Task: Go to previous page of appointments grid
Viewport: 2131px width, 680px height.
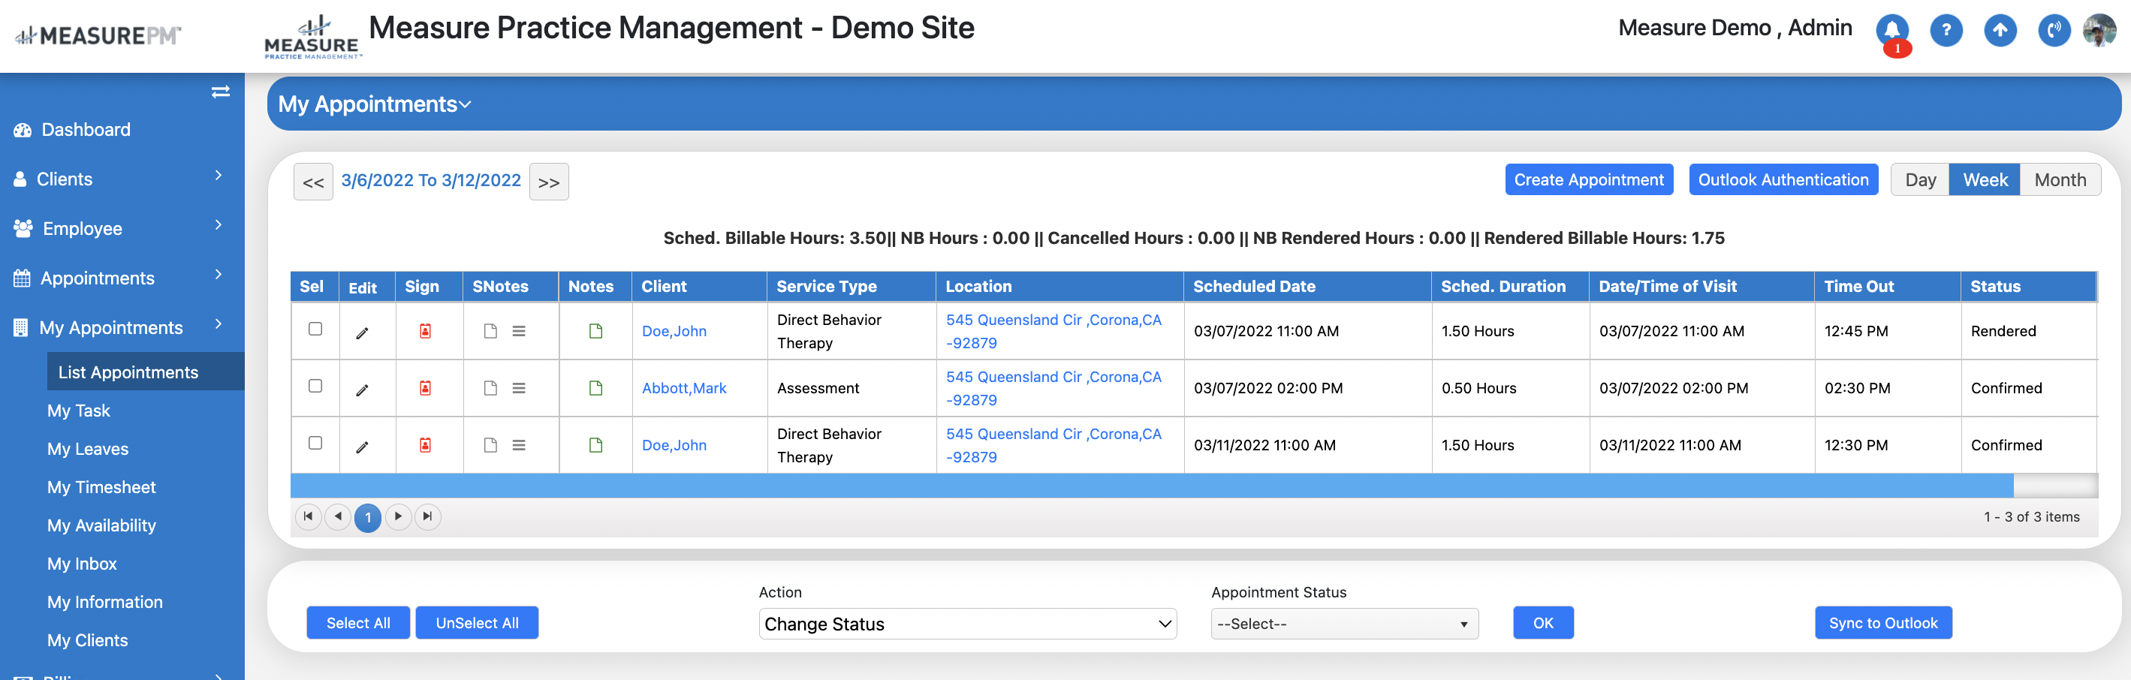Action: coord(337,517)
